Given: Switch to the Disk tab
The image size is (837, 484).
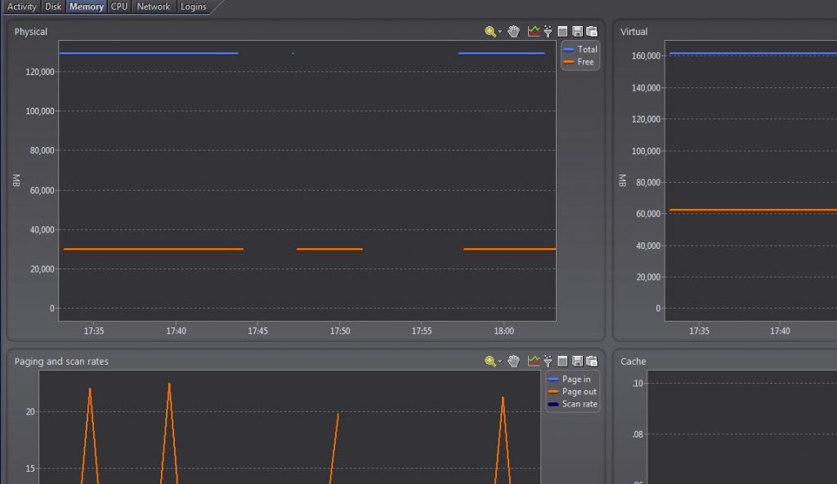Looking at the screenshot, I should (x=53, y=7).
